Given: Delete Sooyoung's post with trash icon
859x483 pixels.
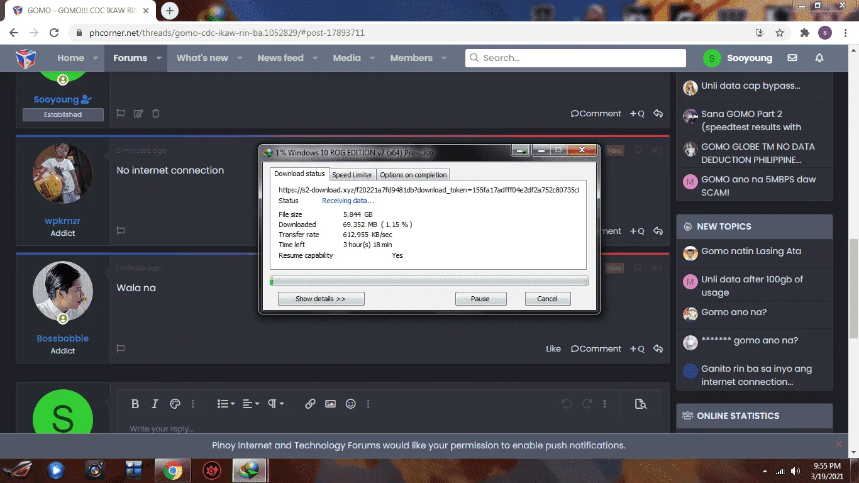Looking at the screenshot, I should tap(156, 114).
